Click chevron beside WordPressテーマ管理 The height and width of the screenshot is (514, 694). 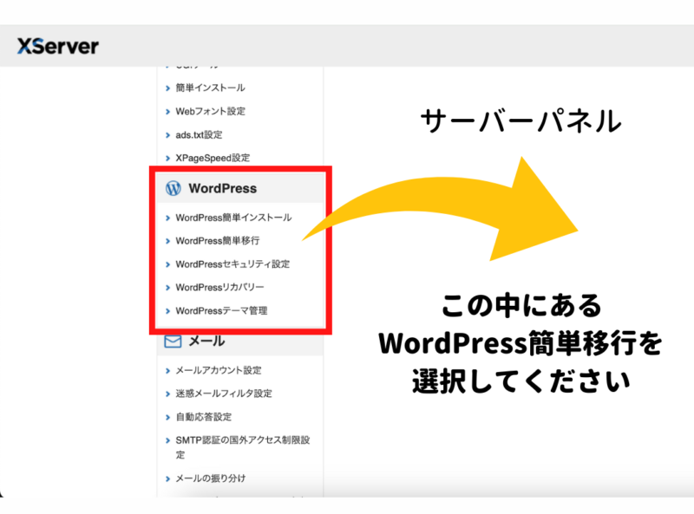pos(167,311)
